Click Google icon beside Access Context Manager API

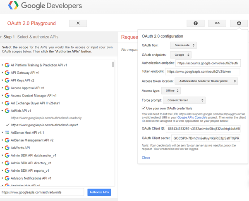coord(7,95)
